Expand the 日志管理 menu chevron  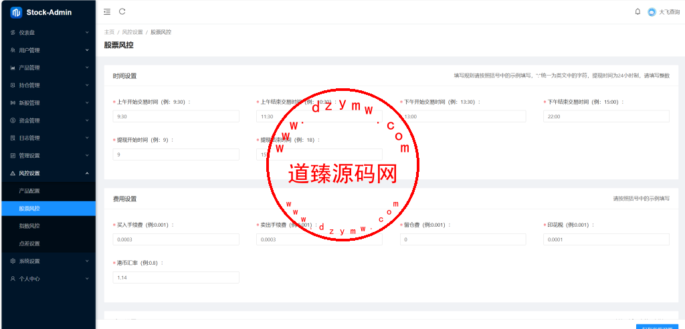pos(87,138)
